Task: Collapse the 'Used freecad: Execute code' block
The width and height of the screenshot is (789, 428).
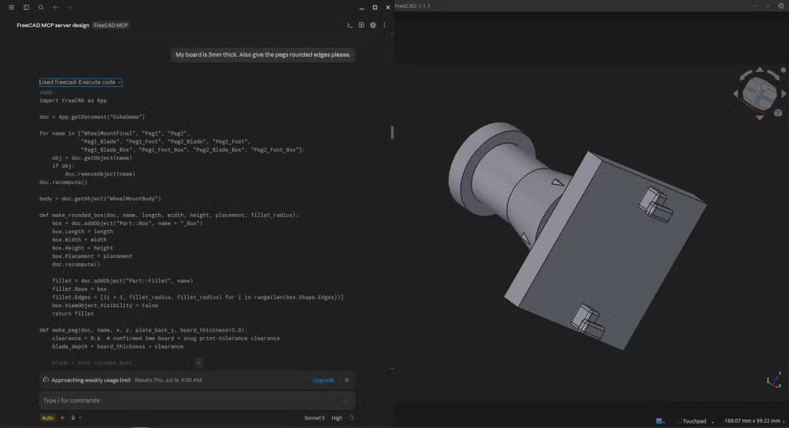Action: [x=80, y=82]
